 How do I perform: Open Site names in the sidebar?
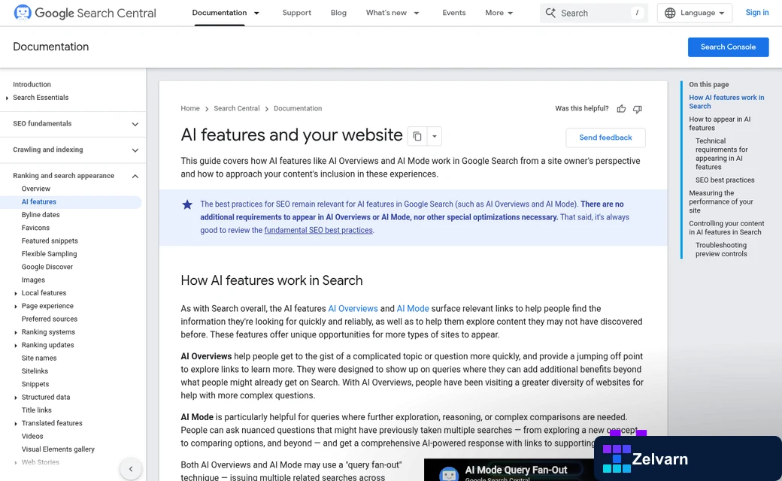coord(39,358)
